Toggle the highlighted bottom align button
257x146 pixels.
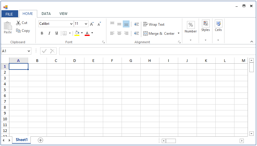[126, 24]
